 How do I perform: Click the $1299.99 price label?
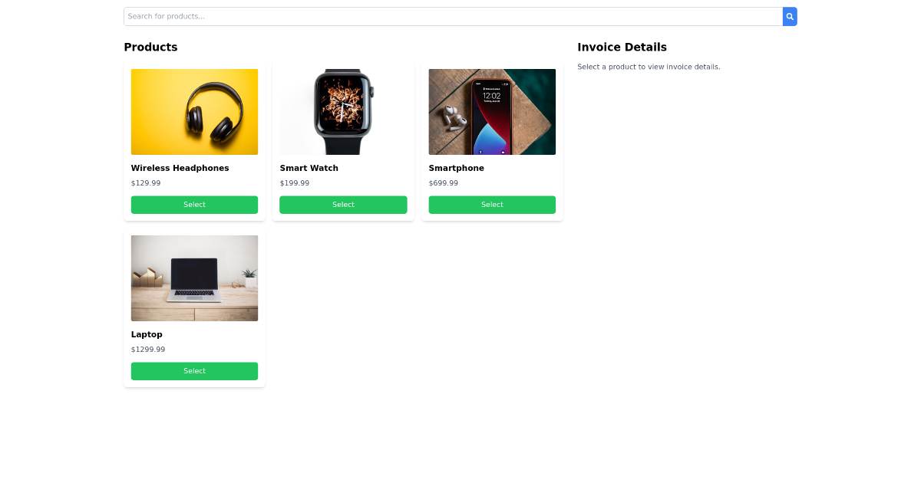[x=148, y=349]
